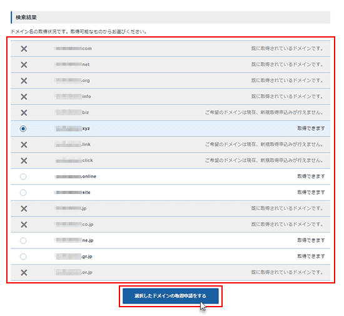Image resolution: width=344 pixels, height=316 pixels.
Task: Click the X mark in the .or.jp row
Action: coord(24,273)
